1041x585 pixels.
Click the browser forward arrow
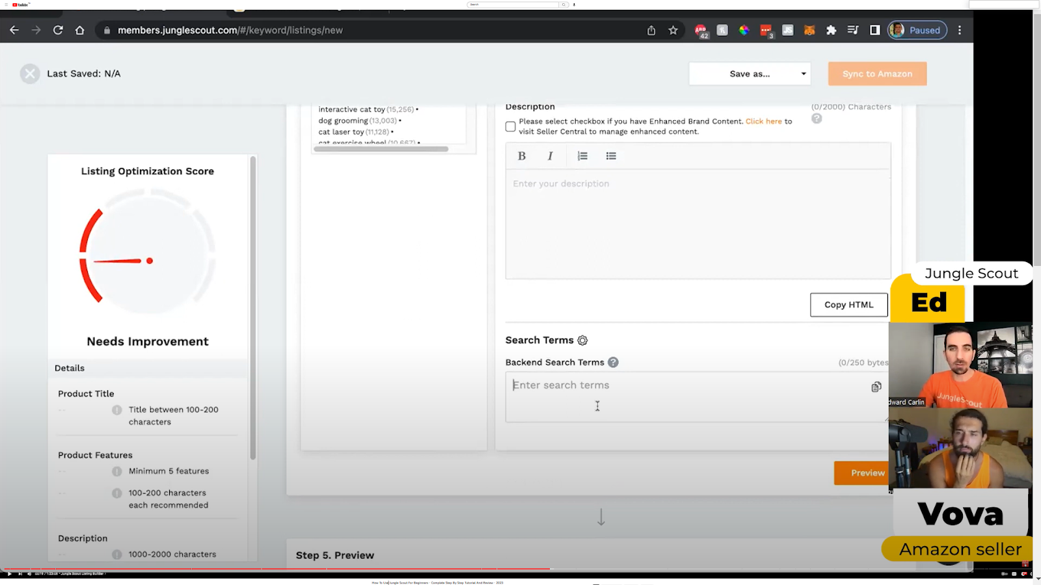[36, 30]
